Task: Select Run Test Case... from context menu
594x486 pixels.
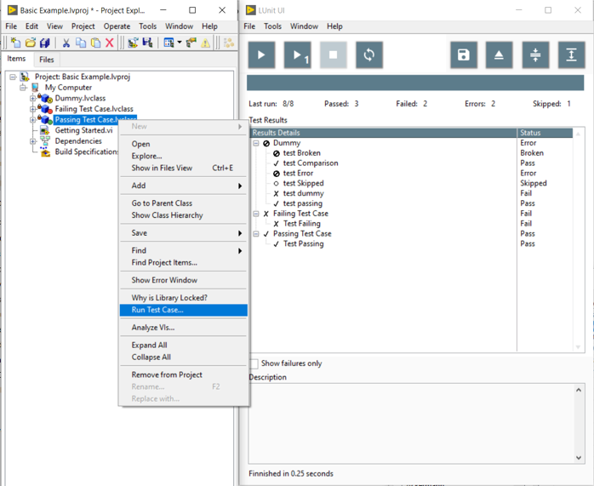Action: [x=184, y=310]
